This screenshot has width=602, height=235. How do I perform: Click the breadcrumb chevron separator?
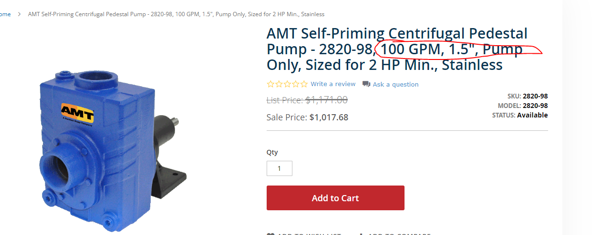click(20, 14)
